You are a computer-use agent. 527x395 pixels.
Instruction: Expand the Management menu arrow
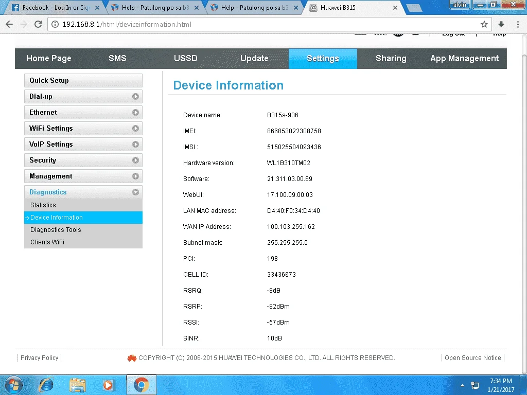(x=135, y=176)
